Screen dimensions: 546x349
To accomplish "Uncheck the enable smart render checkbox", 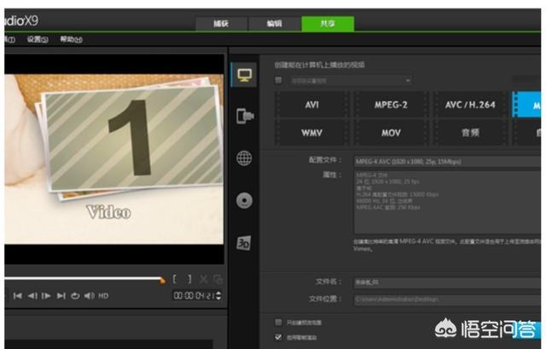I will click(278, 337).
